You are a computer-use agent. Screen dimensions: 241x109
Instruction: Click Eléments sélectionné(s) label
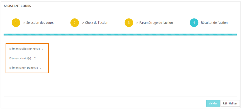pos(24,49)
